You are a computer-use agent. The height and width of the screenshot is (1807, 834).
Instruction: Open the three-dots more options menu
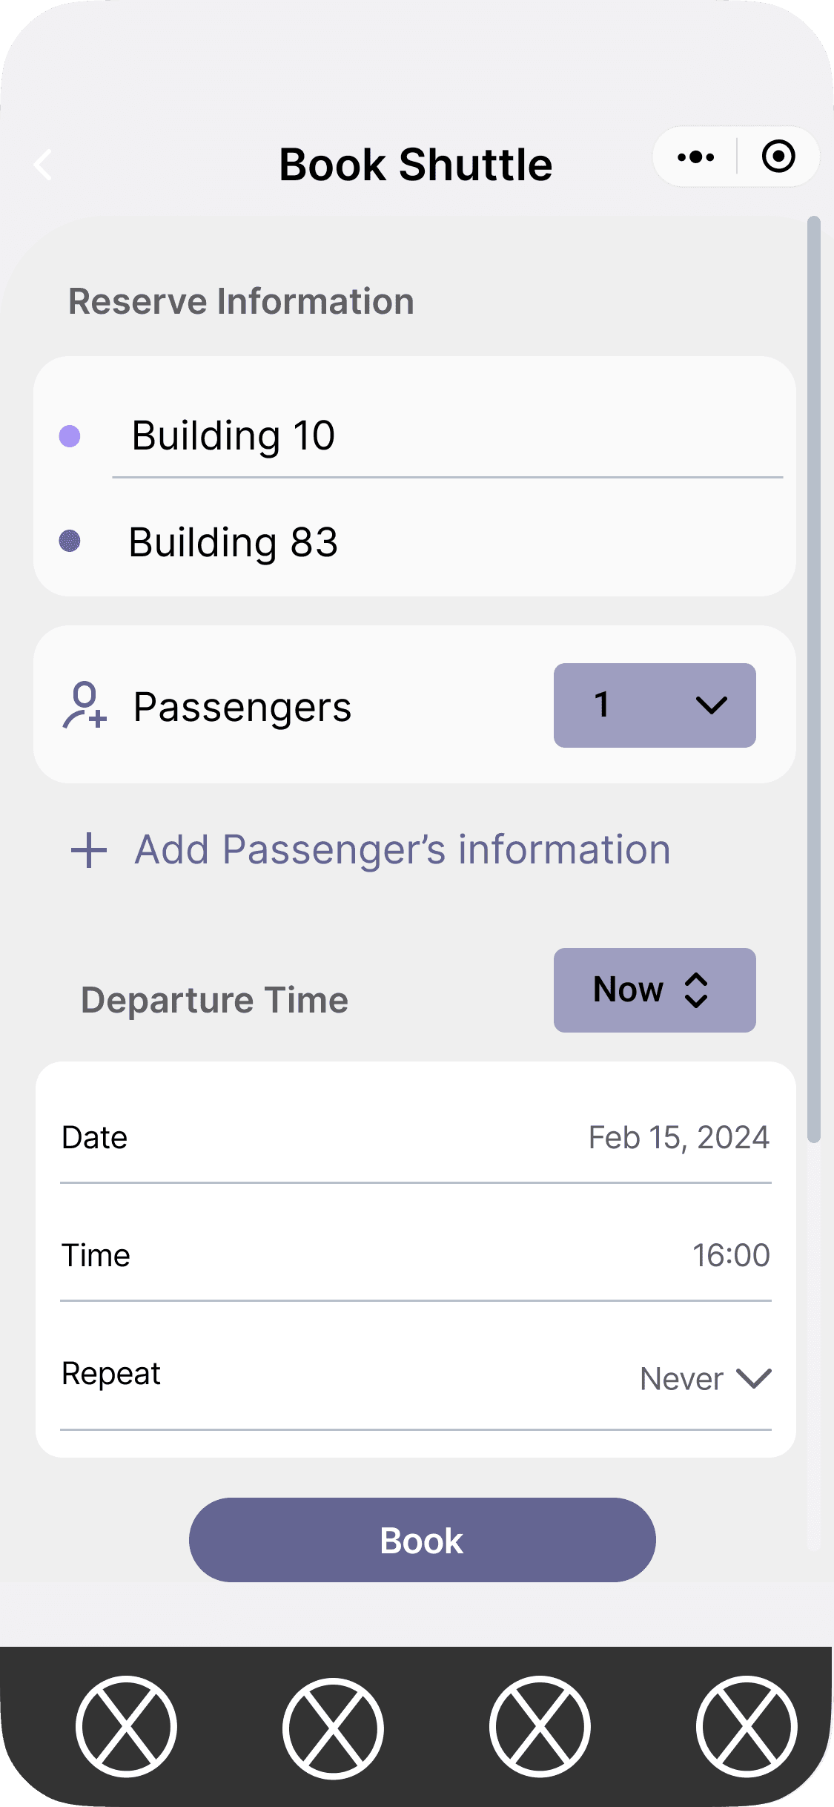(x=696, y=157)
